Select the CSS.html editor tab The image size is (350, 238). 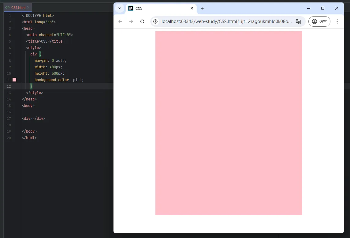(18, 7)
